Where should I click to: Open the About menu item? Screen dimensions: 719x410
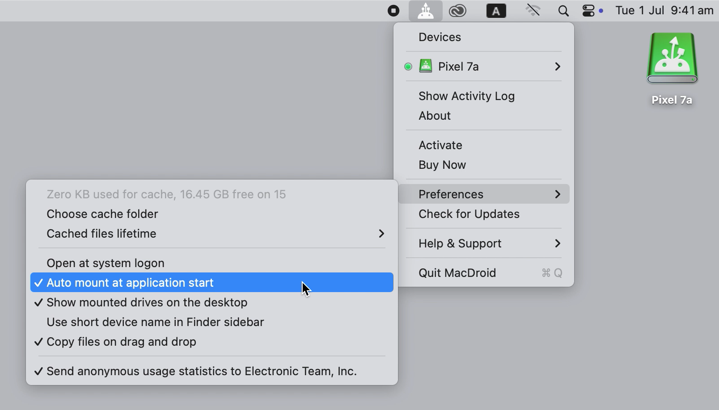[x=483, y=116]
